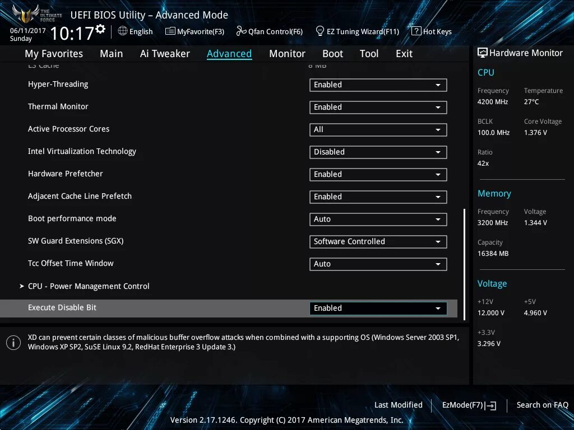Viewport: 574px width, 430px height.
Task: Click the settings list vertical scrollbar
Action: pyautogui.click(x=465, y=264)
